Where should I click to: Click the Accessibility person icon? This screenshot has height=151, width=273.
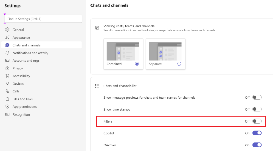7,76
